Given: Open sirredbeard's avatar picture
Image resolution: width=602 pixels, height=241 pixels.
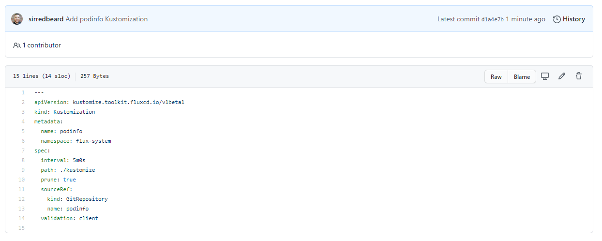Looking at the screenshot, I should (x=17, y=19).
